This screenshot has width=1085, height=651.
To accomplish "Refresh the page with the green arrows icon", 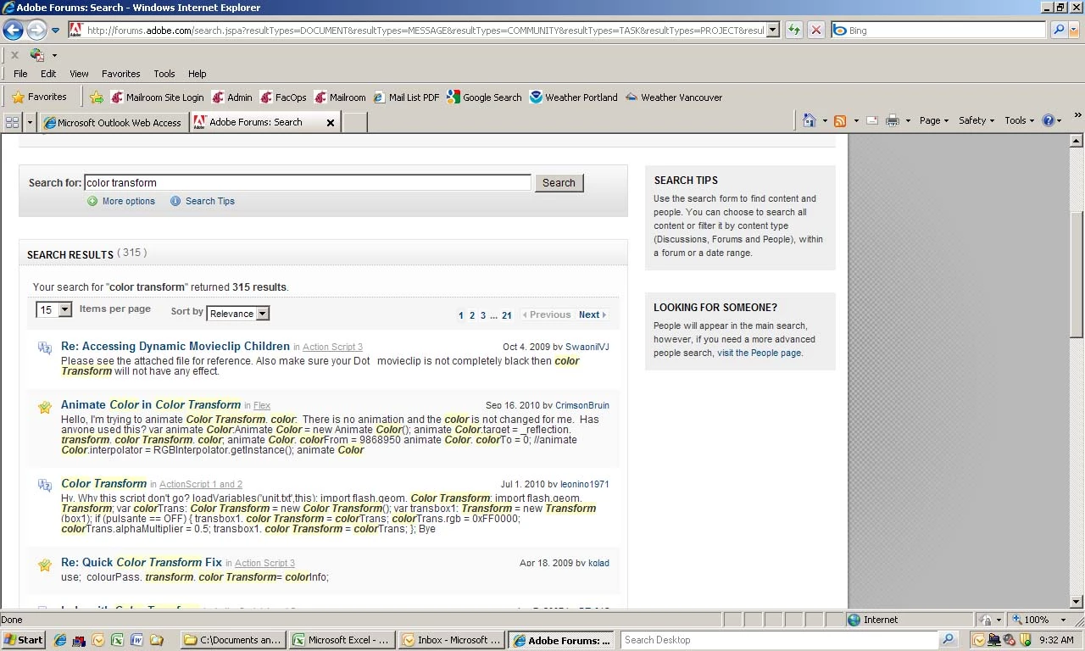I will point(794,31).
